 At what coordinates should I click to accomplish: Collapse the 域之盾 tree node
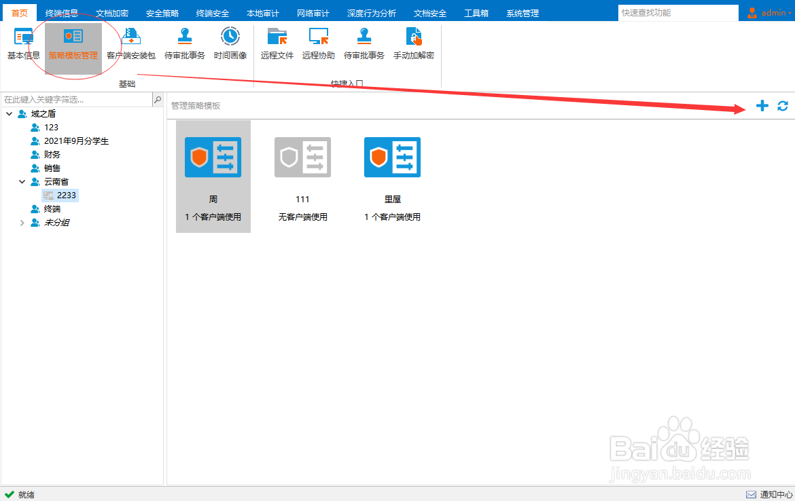coord(9,114)
